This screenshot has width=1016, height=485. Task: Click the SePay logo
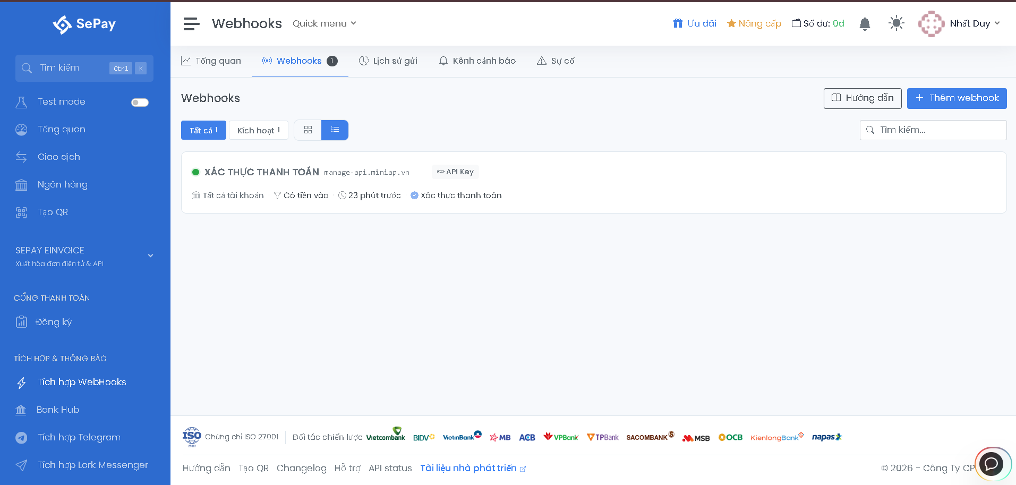click(x=84, y=24)
